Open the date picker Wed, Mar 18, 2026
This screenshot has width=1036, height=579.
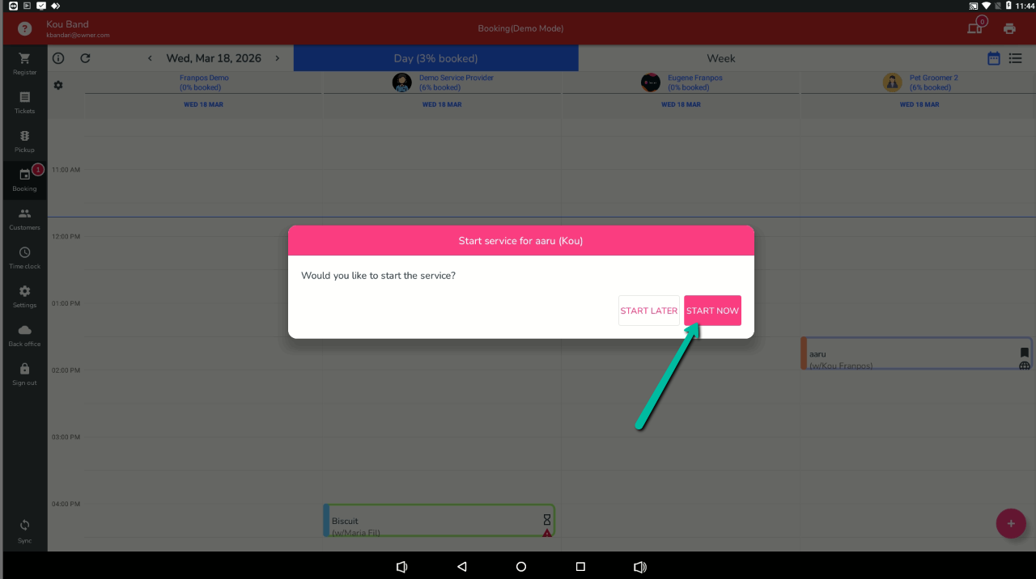[214, 58]
